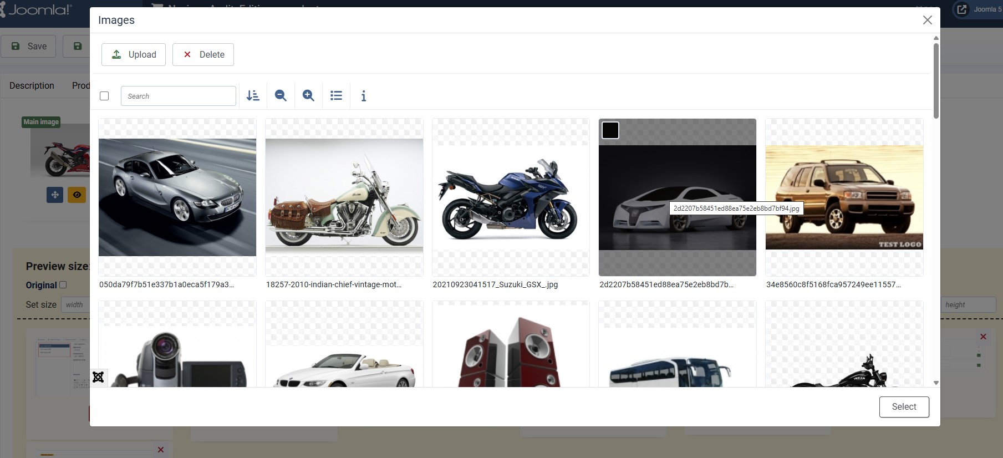Image resolution: width=1003 pixels, height=458 pixels.
Task: Confirm with the Select button
Action: pyautogui.click(x=904, y=406)
